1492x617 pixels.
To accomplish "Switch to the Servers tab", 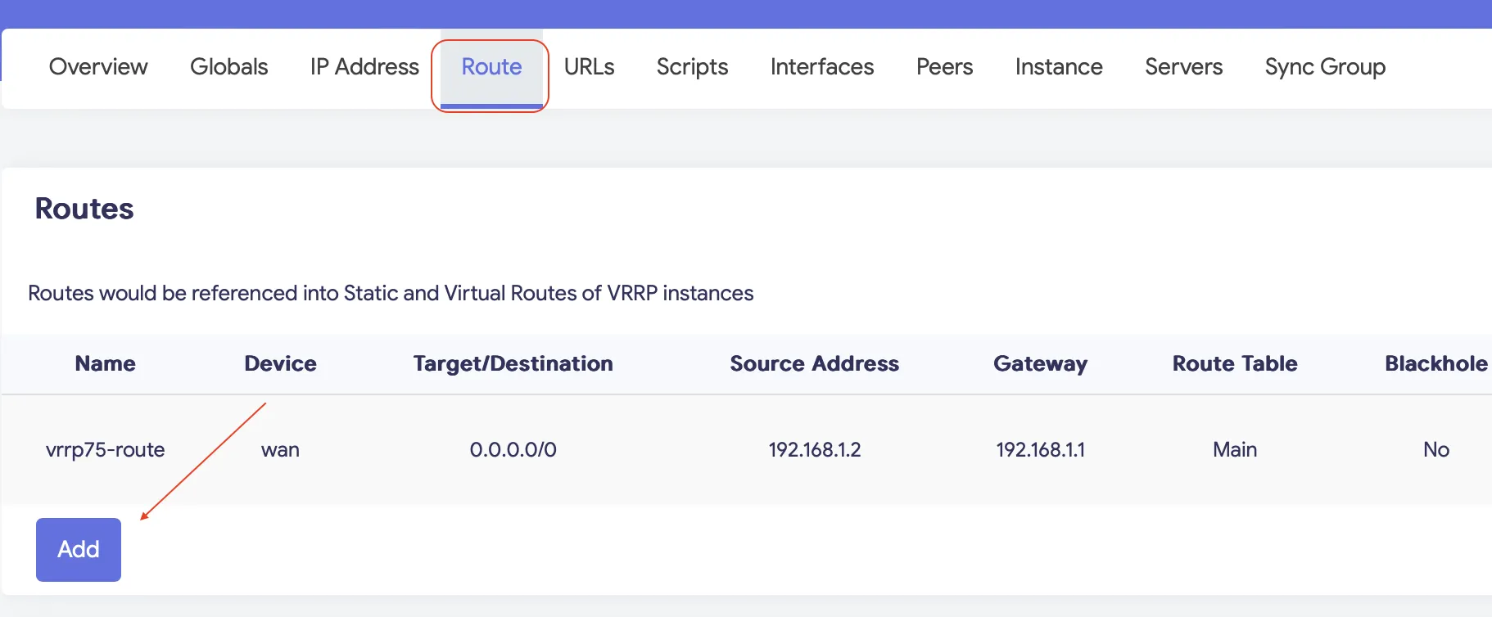I will [x=1183, y=67].
